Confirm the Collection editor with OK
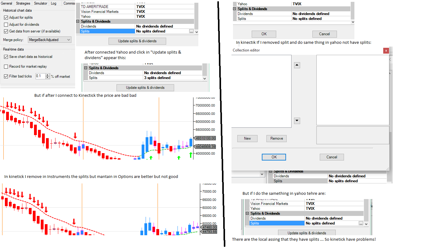The height and width of the screenshot is (249, 424). [274, 157]
